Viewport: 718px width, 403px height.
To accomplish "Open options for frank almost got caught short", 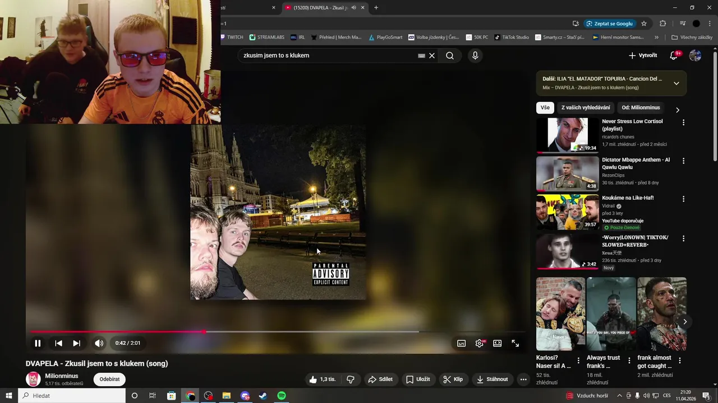I will point(679,360).
